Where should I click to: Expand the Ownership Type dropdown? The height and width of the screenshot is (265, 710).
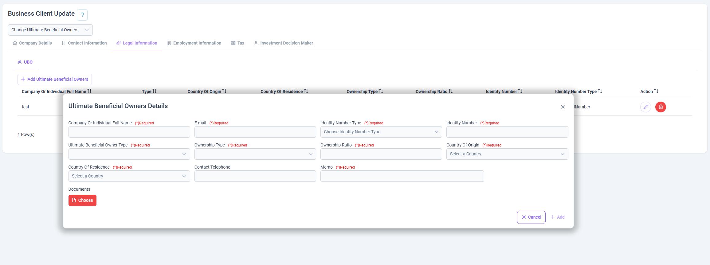point(255,154)
